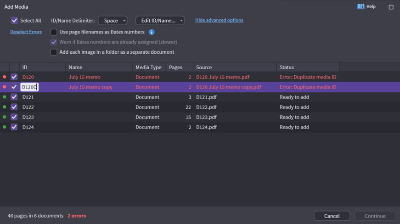The width and height of the screenshot is (400, 224).
Task: Click source D120 July 15 memo.pdf
Action: pyautogui.click(x=223, y=77)
